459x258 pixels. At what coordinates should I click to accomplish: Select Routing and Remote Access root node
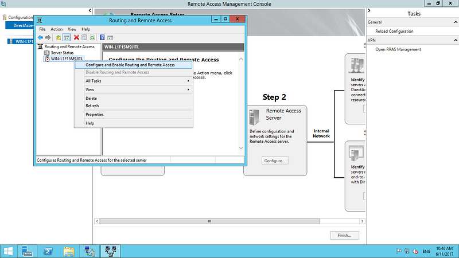69,46
